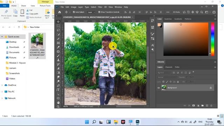Viewport: 224px width, 126px height.
Task: Switch to the Channels tab
Action: 169,67
